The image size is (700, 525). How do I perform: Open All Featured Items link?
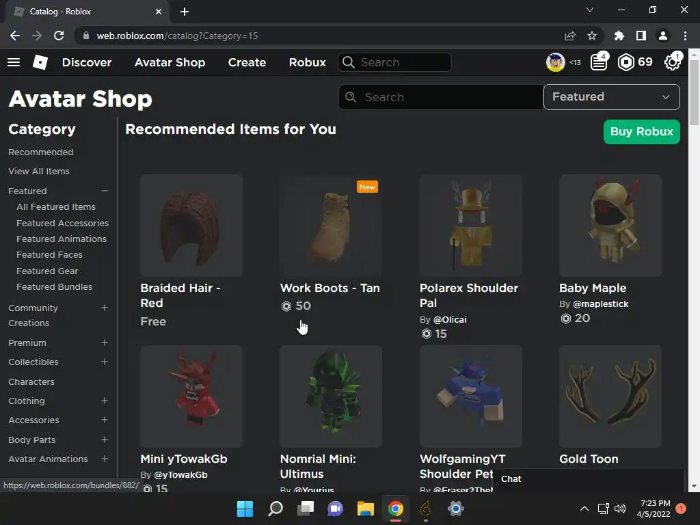click(x=56, y=206)
